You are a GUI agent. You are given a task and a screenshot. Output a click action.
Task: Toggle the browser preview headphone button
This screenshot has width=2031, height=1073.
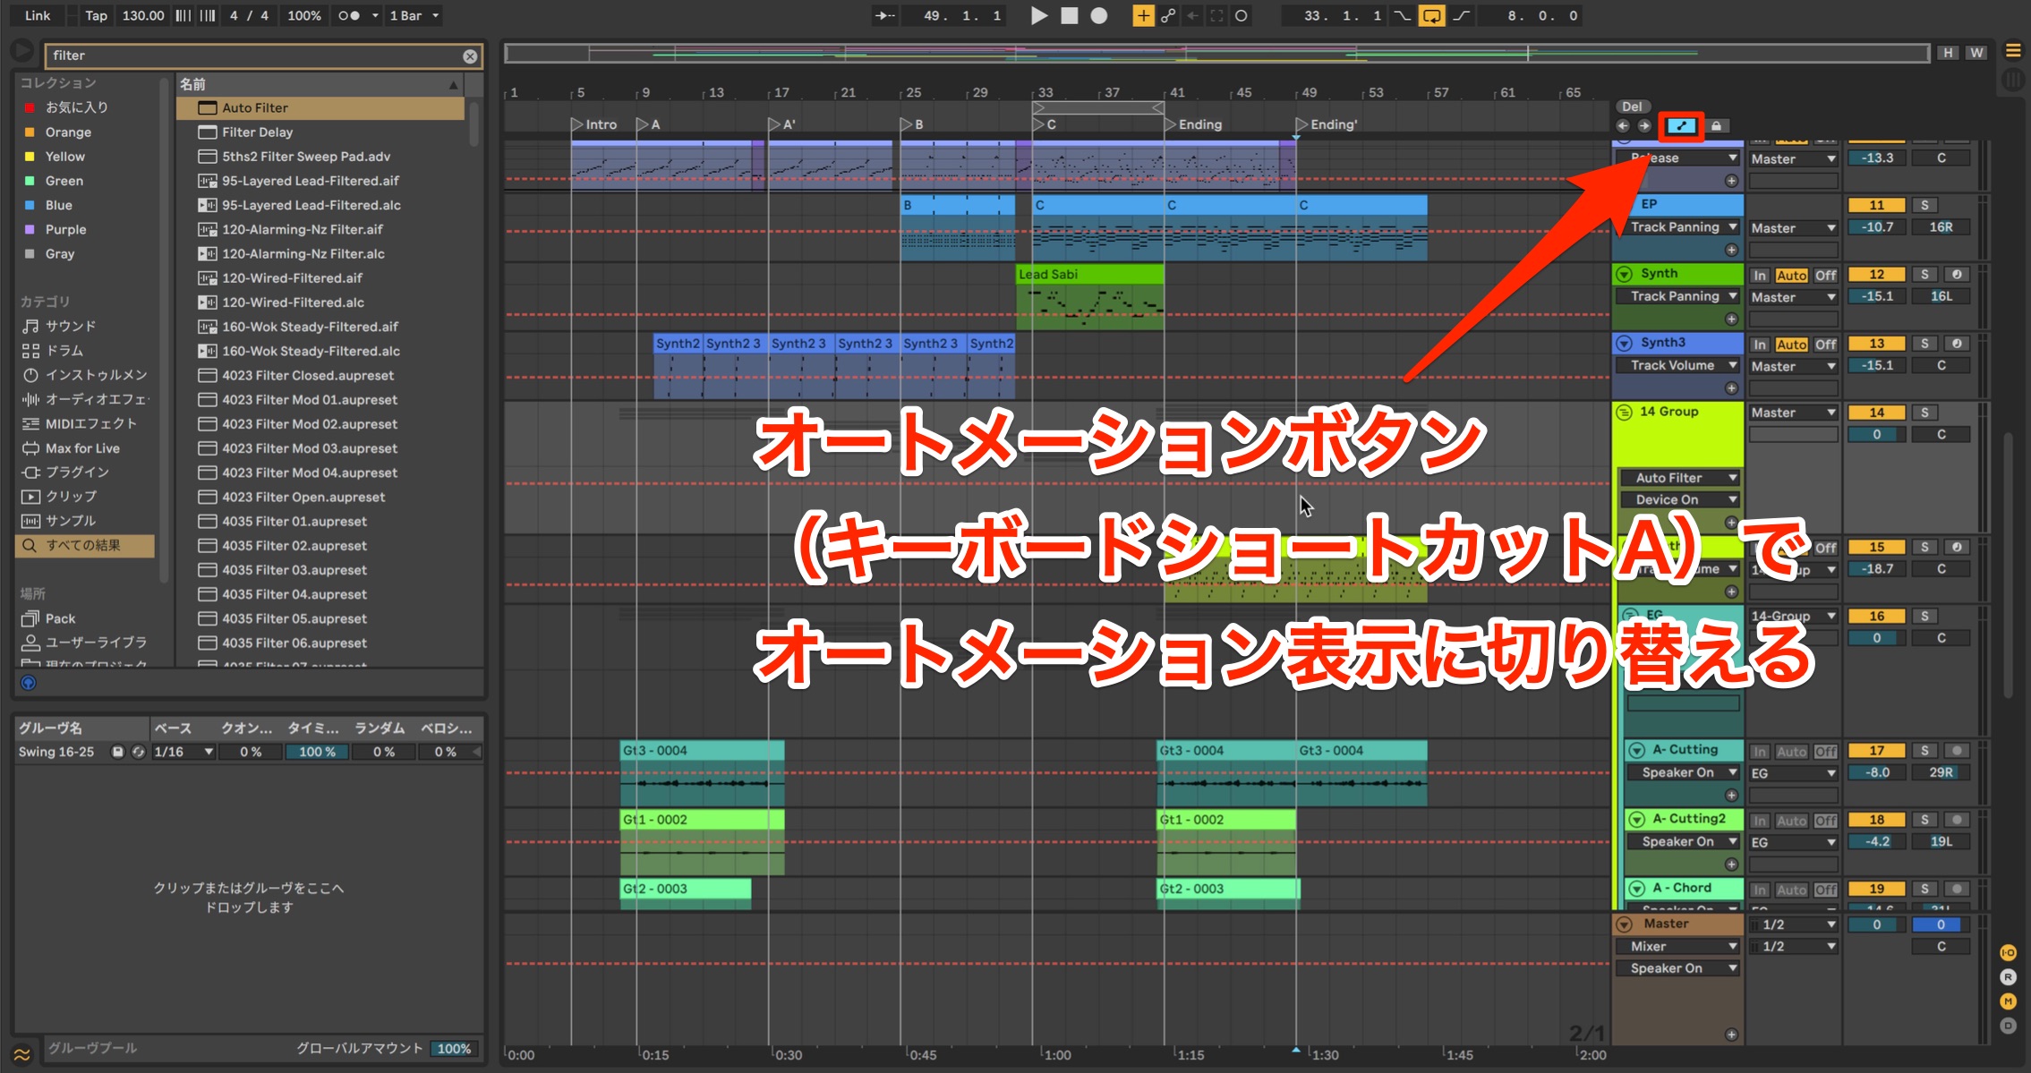pos(29,683)
